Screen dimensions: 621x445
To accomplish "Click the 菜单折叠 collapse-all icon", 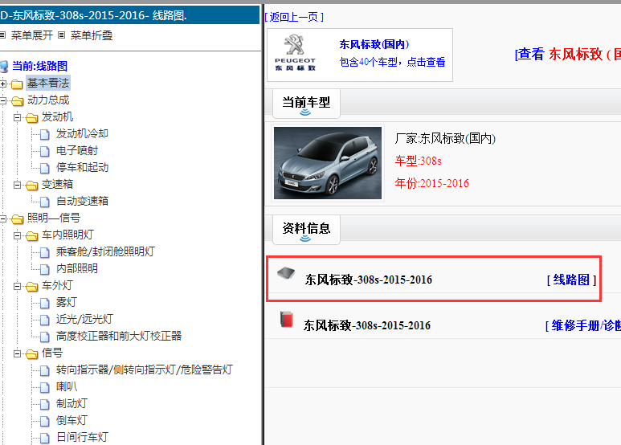I will tap(61, 35).
